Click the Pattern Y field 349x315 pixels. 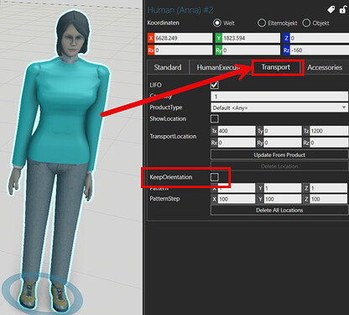pyautogui.click(x=283, y=188)
